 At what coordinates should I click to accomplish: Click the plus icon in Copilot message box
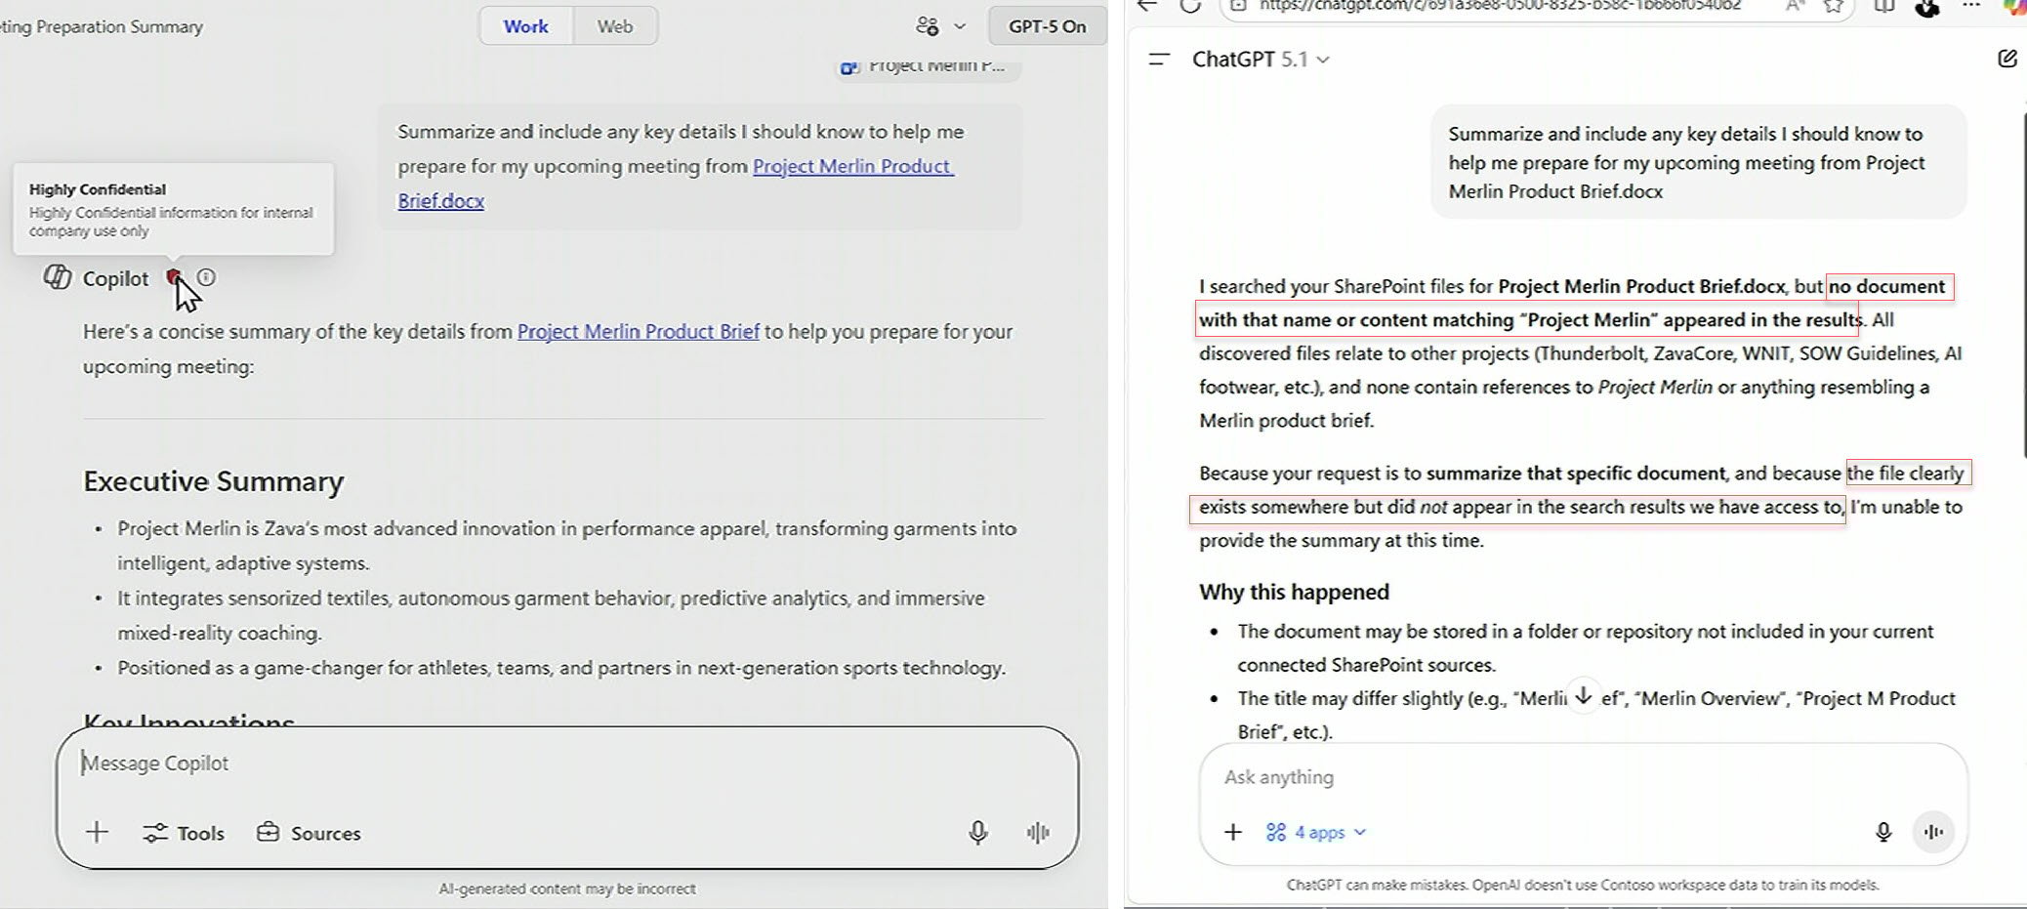point(97,832)
